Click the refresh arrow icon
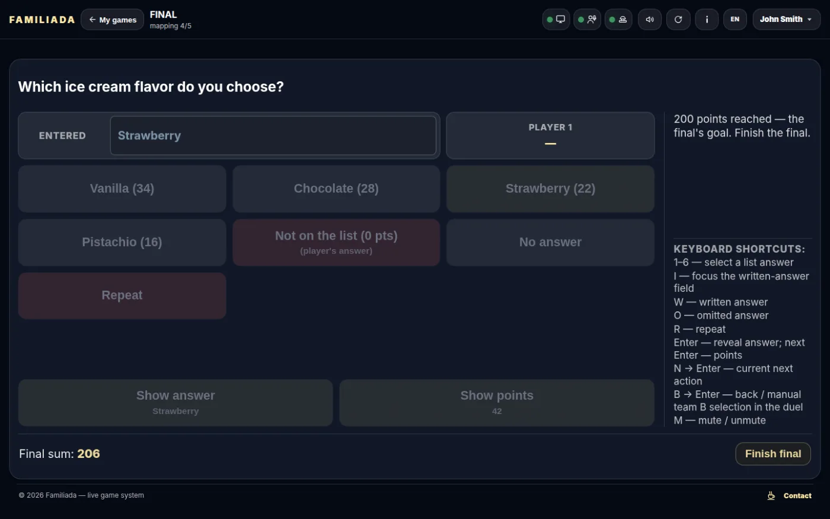Viewport: 830px width, 519px height. pos(678,20)
